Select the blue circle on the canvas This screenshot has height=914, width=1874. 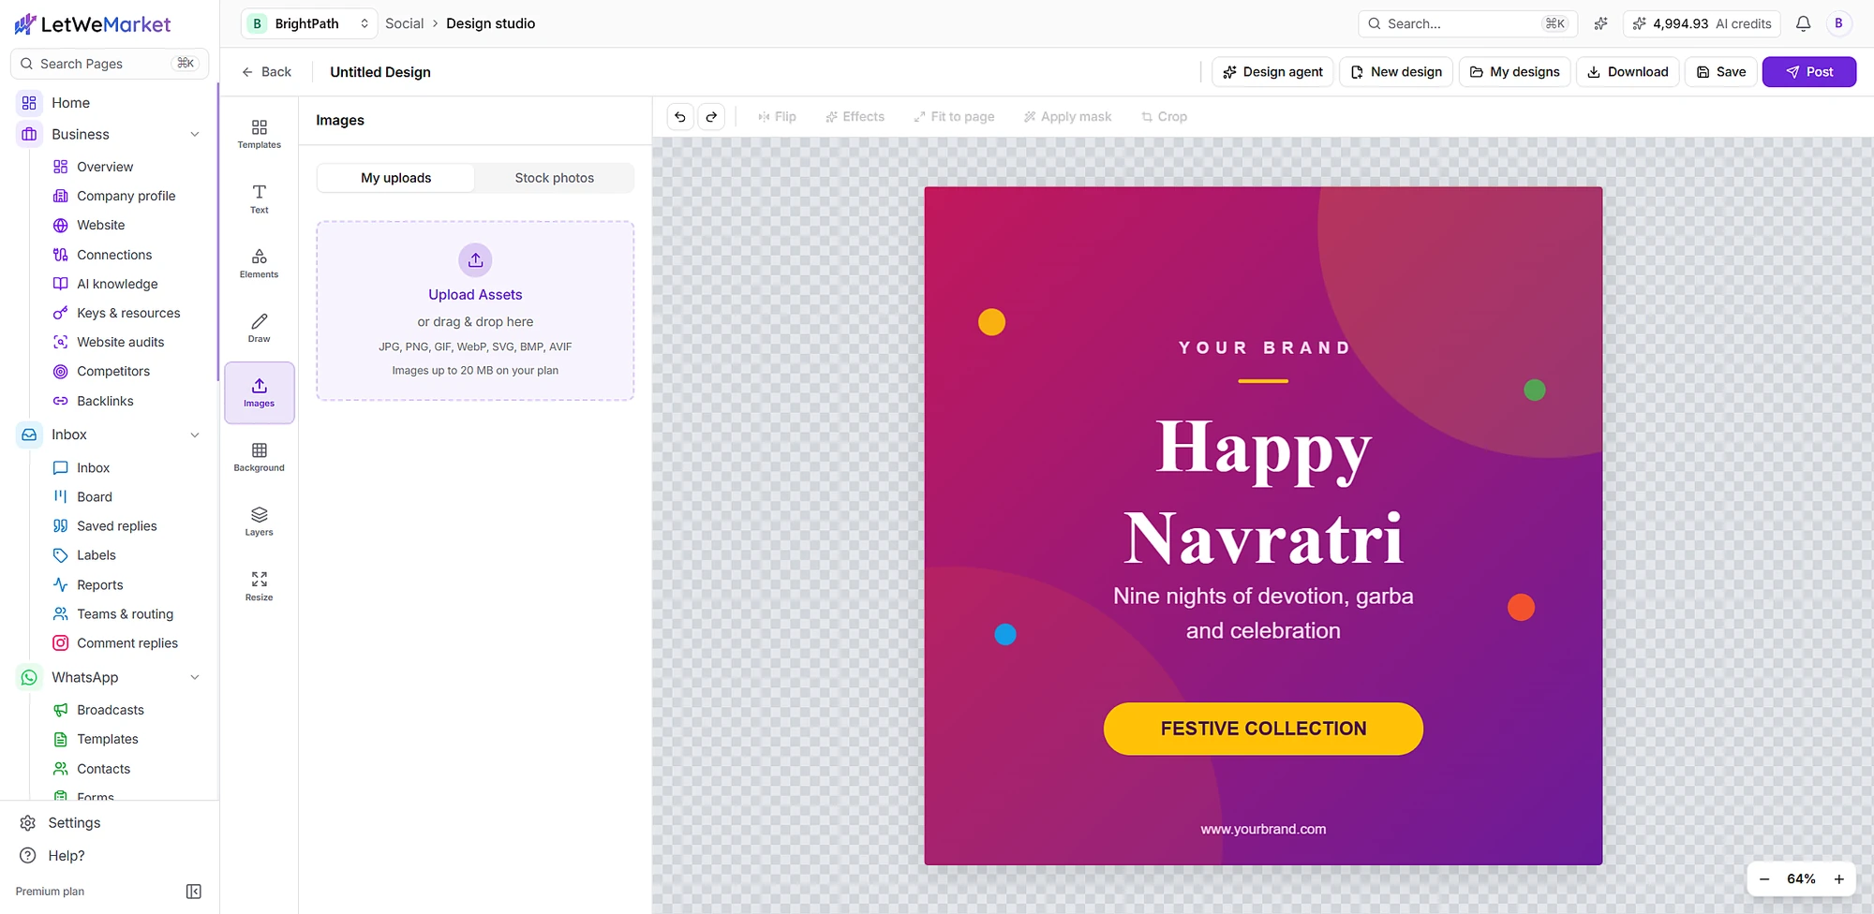(x=1005, y=635)
